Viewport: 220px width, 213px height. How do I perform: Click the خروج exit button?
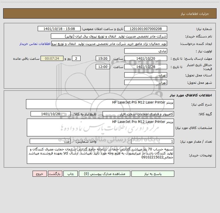tap(39, 174)
